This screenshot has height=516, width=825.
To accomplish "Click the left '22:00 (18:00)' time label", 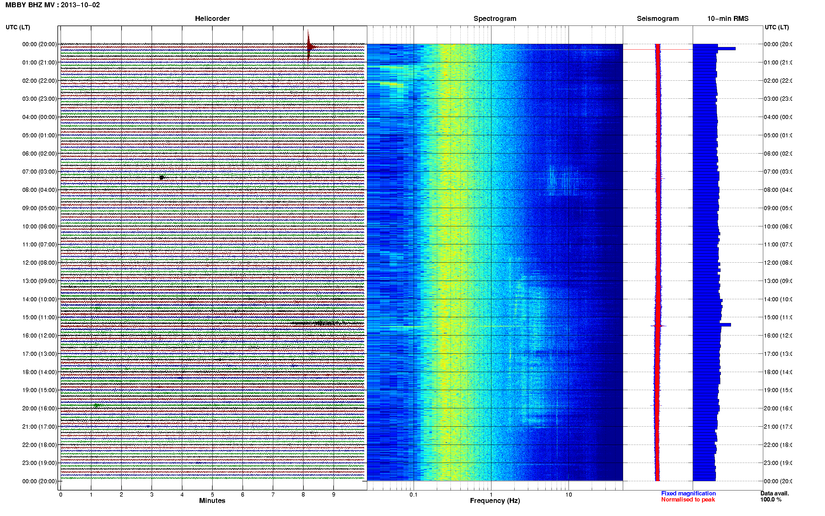I will tap(39, 445).
